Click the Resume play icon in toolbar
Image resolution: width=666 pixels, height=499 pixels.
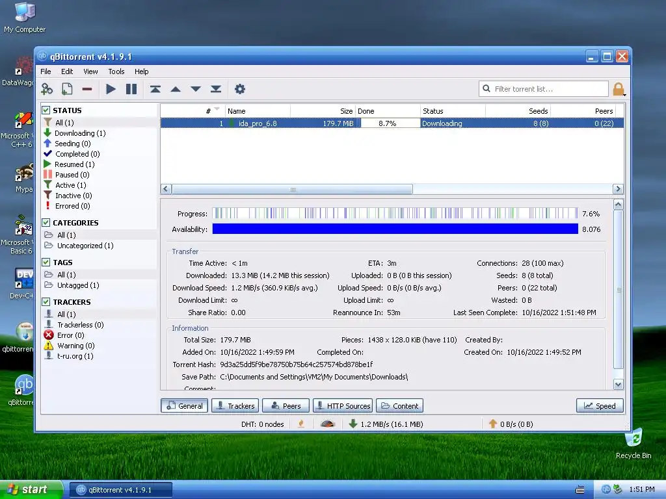pyautogui.click(x=111, y=89)
